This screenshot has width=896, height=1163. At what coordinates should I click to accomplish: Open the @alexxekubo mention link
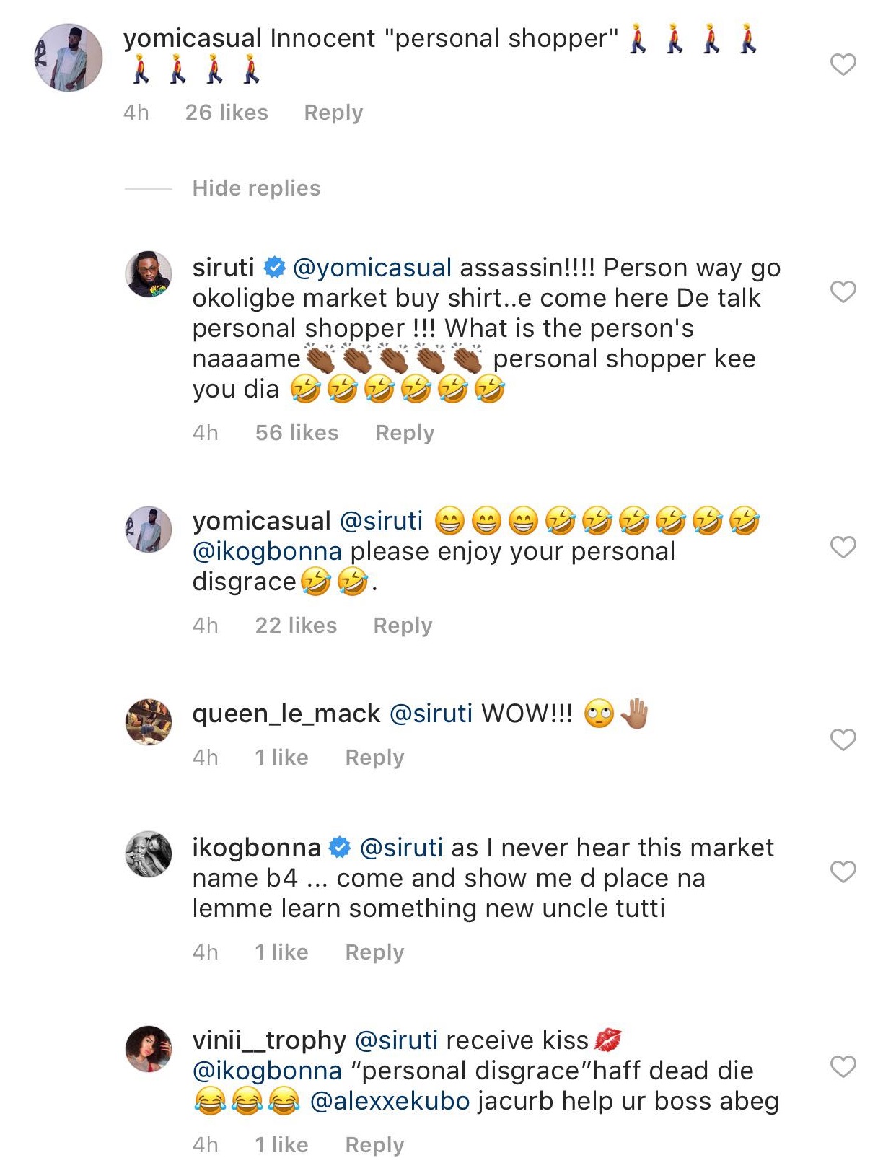point(390,1102)
